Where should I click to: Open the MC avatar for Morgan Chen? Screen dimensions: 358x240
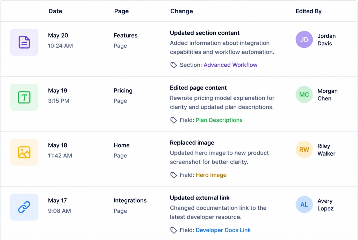304,95
